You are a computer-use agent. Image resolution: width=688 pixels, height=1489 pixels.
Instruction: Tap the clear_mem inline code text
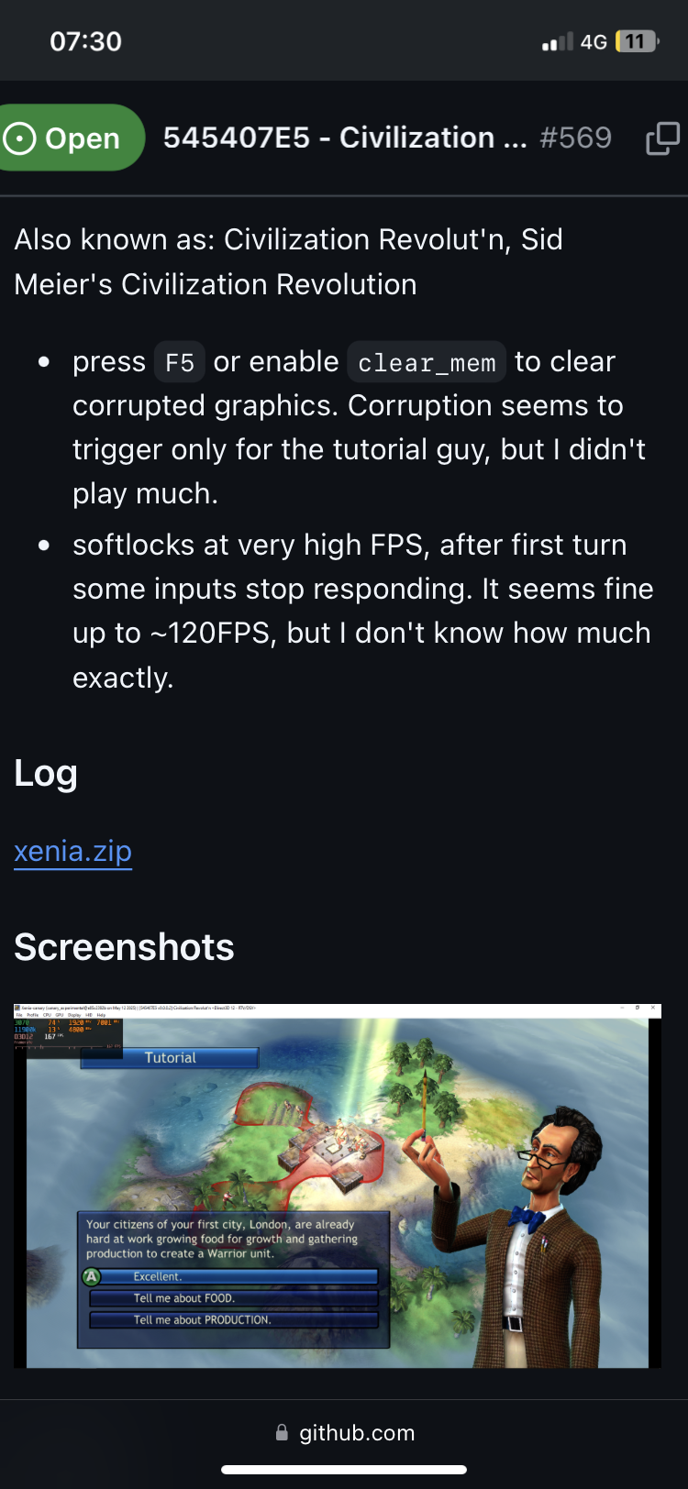(427, 363)
